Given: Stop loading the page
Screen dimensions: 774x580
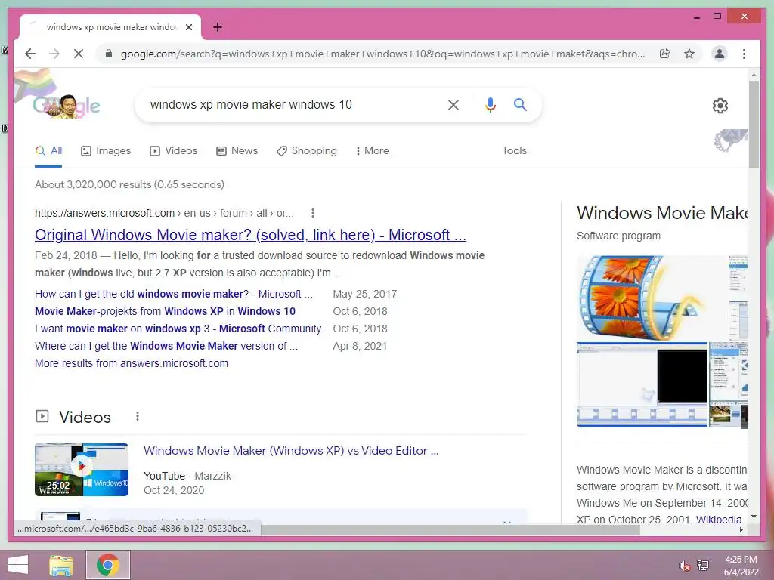Looking at the screenshot, I should pos(79,54).
